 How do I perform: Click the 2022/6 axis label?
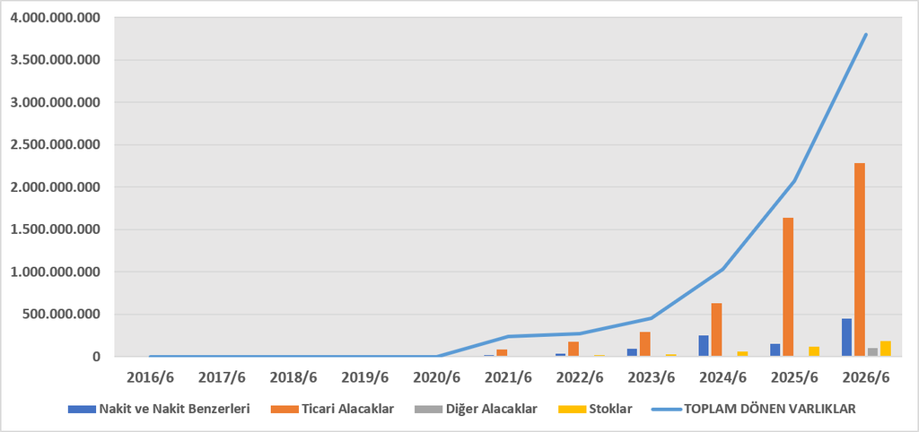[x=580, y=377]
